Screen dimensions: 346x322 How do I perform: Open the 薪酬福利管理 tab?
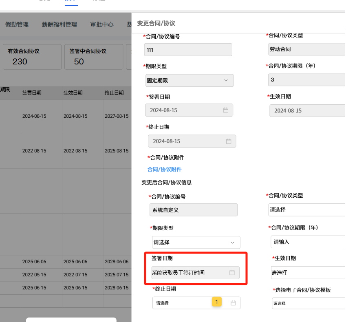[59, 24]
